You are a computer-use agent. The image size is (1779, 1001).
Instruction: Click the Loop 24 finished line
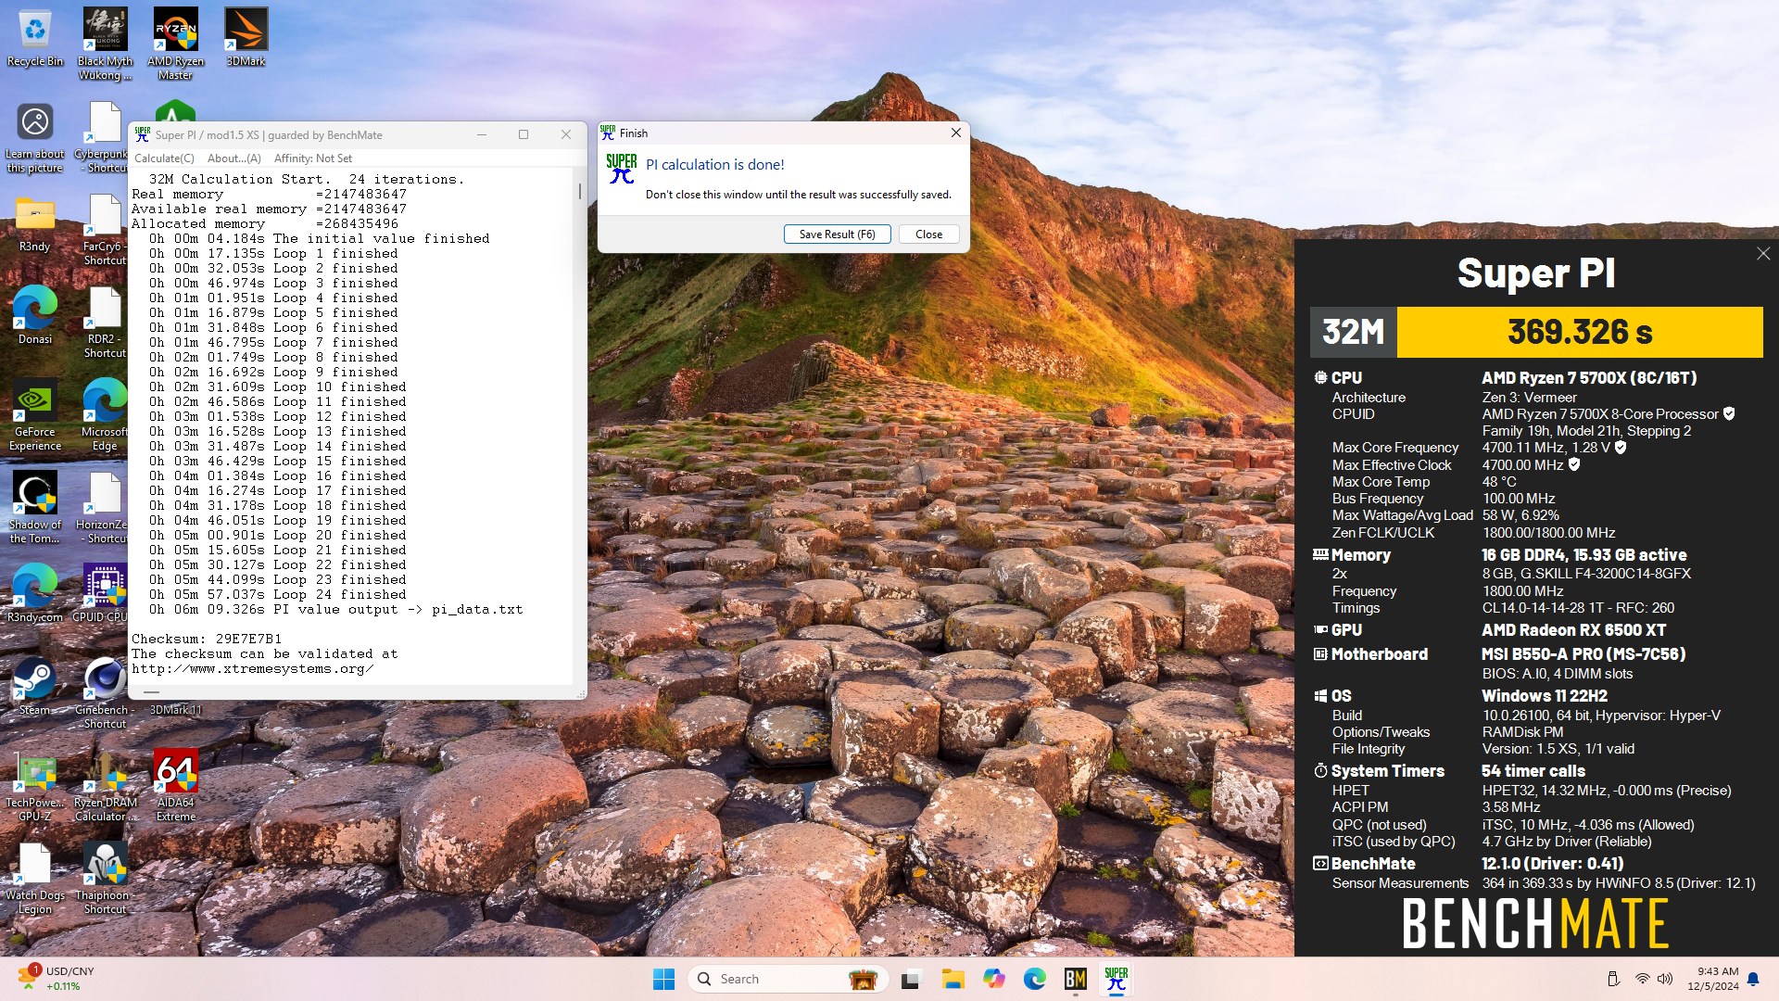coord(278,594)
